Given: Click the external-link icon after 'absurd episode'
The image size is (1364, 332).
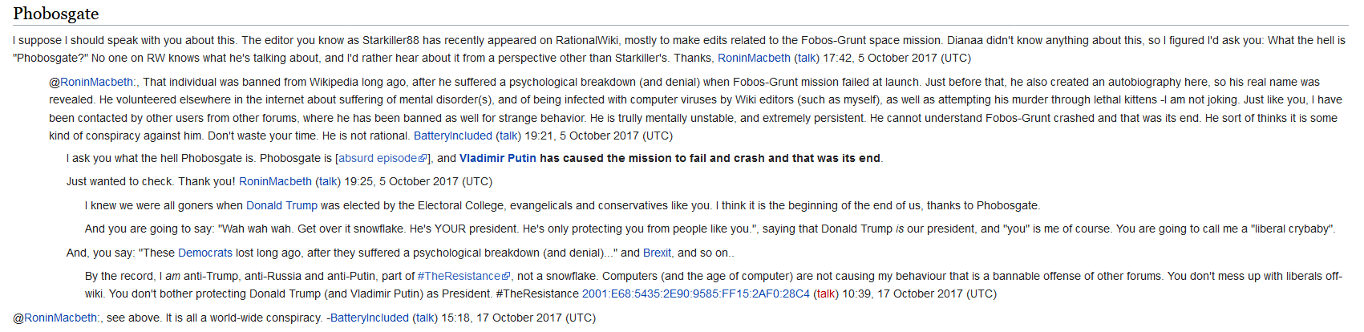Looking at the screenshot, I should click(x=423, y=159).
